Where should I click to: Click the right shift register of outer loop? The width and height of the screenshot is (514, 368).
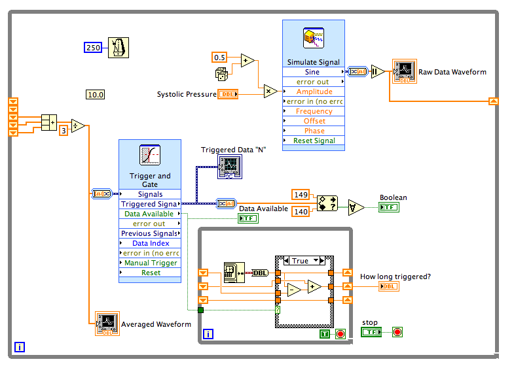coord(493,101)
